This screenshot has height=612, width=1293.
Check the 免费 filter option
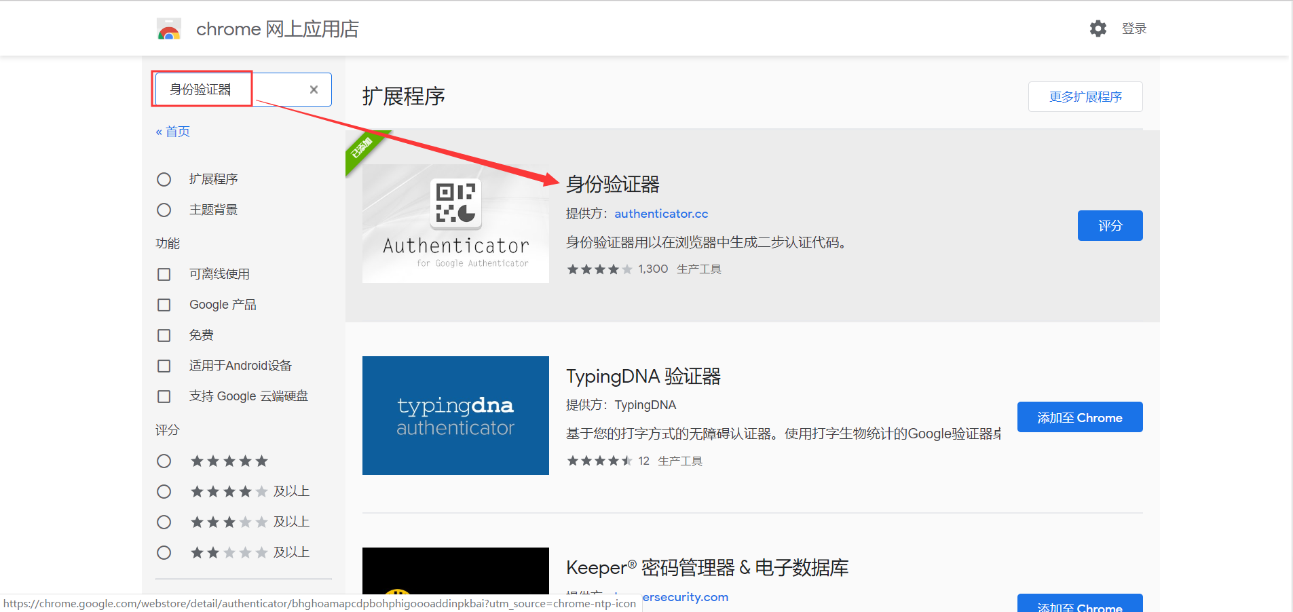164,335
